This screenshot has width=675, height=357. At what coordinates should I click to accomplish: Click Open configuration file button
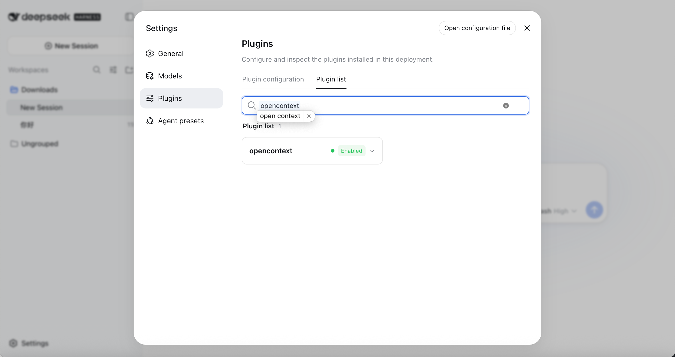(477, 28)
